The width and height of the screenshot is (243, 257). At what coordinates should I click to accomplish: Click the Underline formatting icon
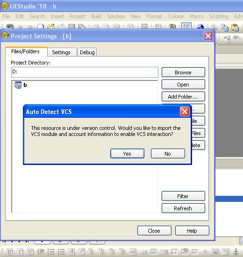click(30, 252)
